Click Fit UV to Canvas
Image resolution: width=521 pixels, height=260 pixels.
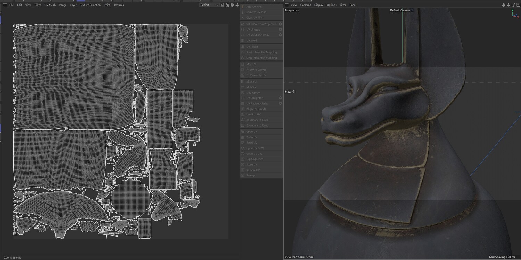click(x=256, y=70)
